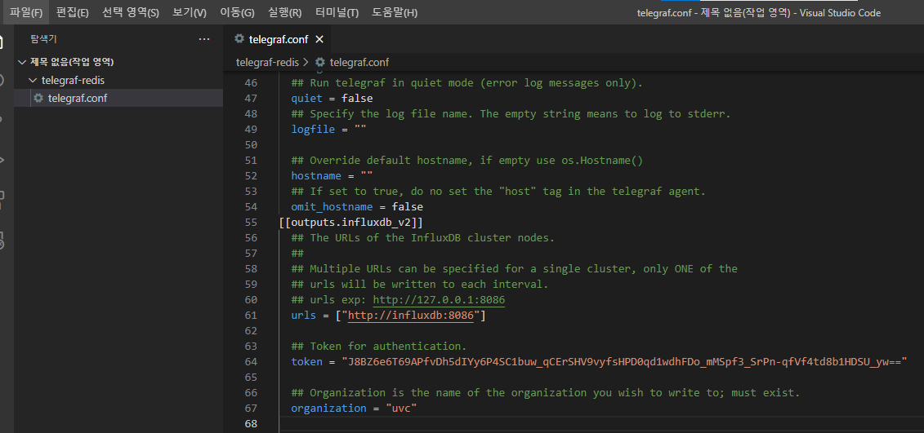
Task: Click telegraf-redis in the breadcrumb path
Action: [268, 62]
